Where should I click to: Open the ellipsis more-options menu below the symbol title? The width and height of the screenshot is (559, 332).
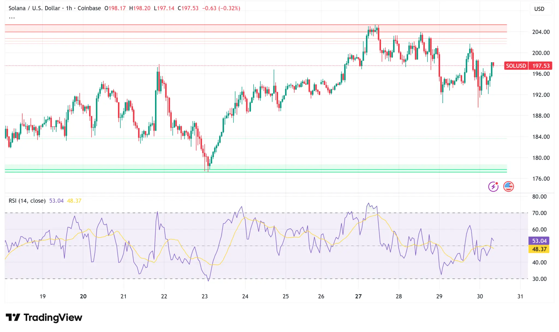click(11, 17)
